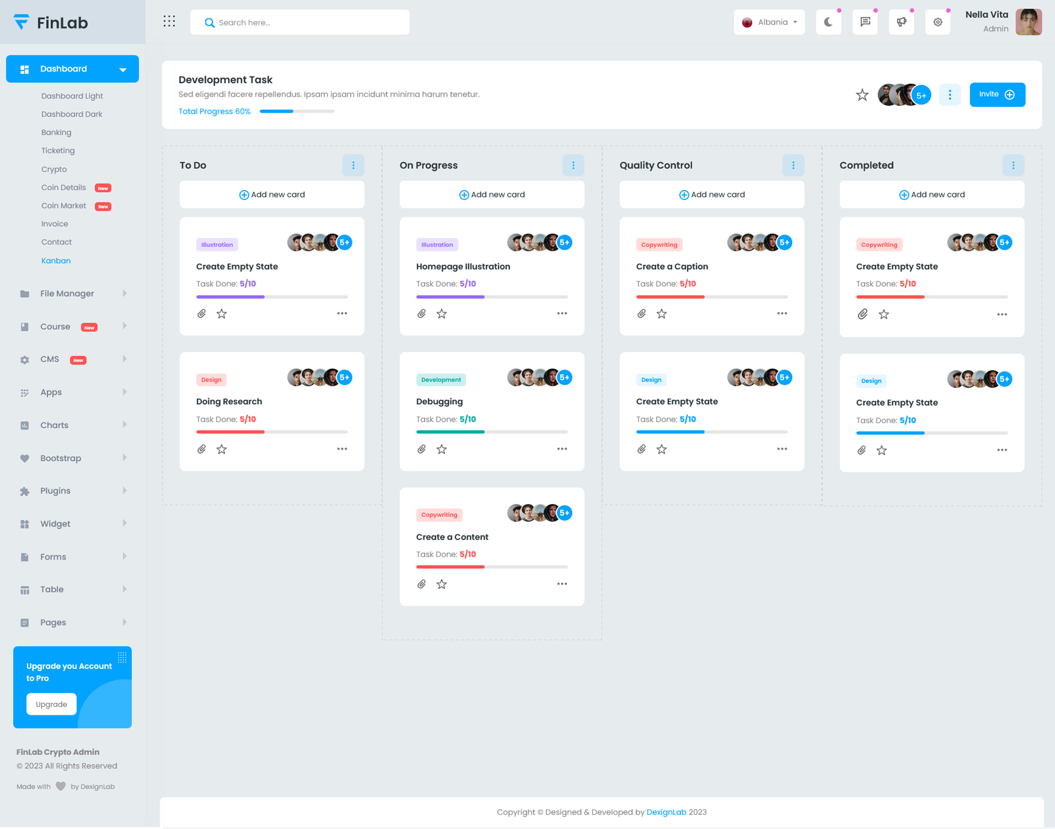Screen dimensions: 1055x829
Task: Open the To Do column options menu
Action: (353, 166)
